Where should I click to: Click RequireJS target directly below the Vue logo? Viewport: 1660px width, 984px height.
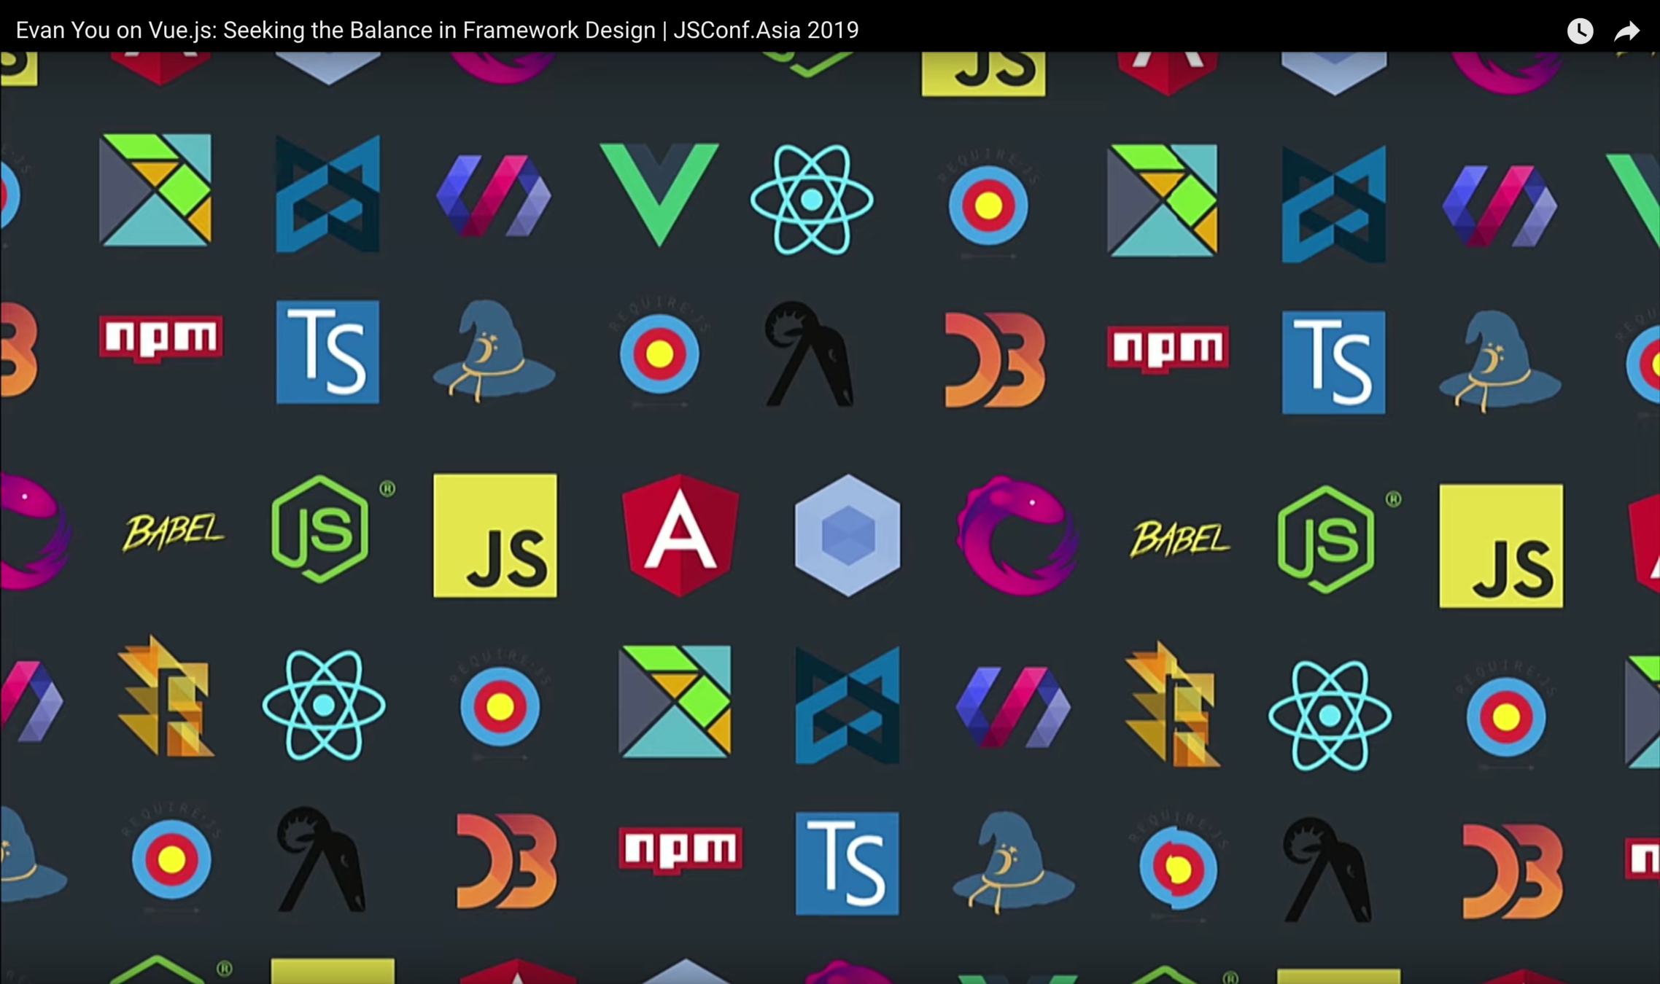pyautogui.click(x=659, y=354)
